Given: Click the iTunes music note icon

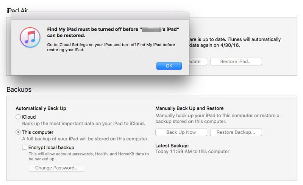Looking at the screenshot, I should 30,38.
